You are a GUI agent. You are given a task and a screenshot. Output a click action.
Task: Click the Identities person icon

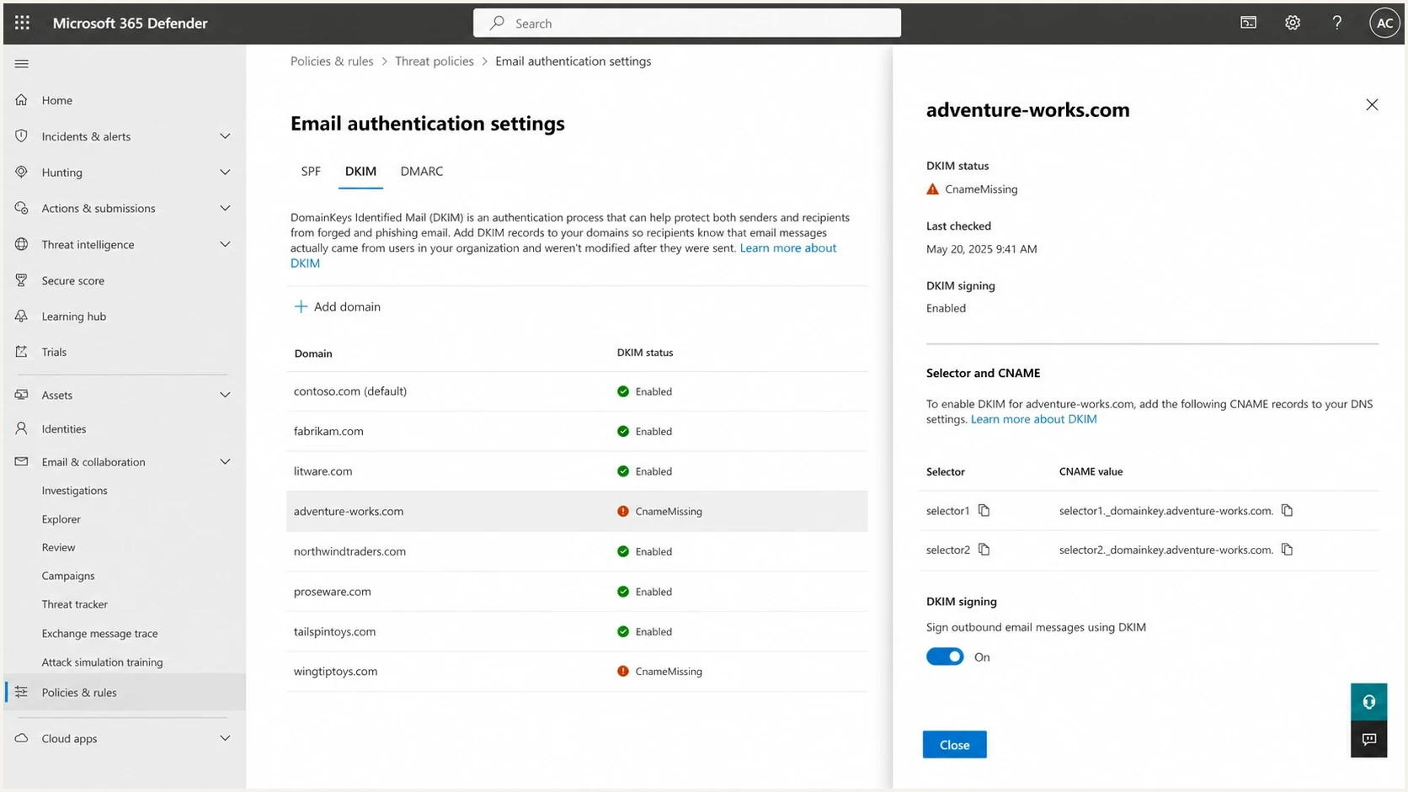(22, 428)
